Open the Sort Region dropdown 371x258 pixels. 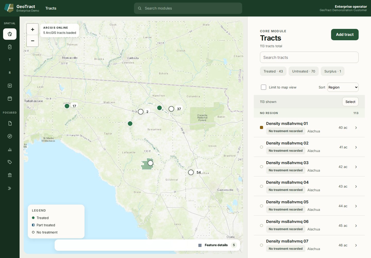[x=343, y=87]
